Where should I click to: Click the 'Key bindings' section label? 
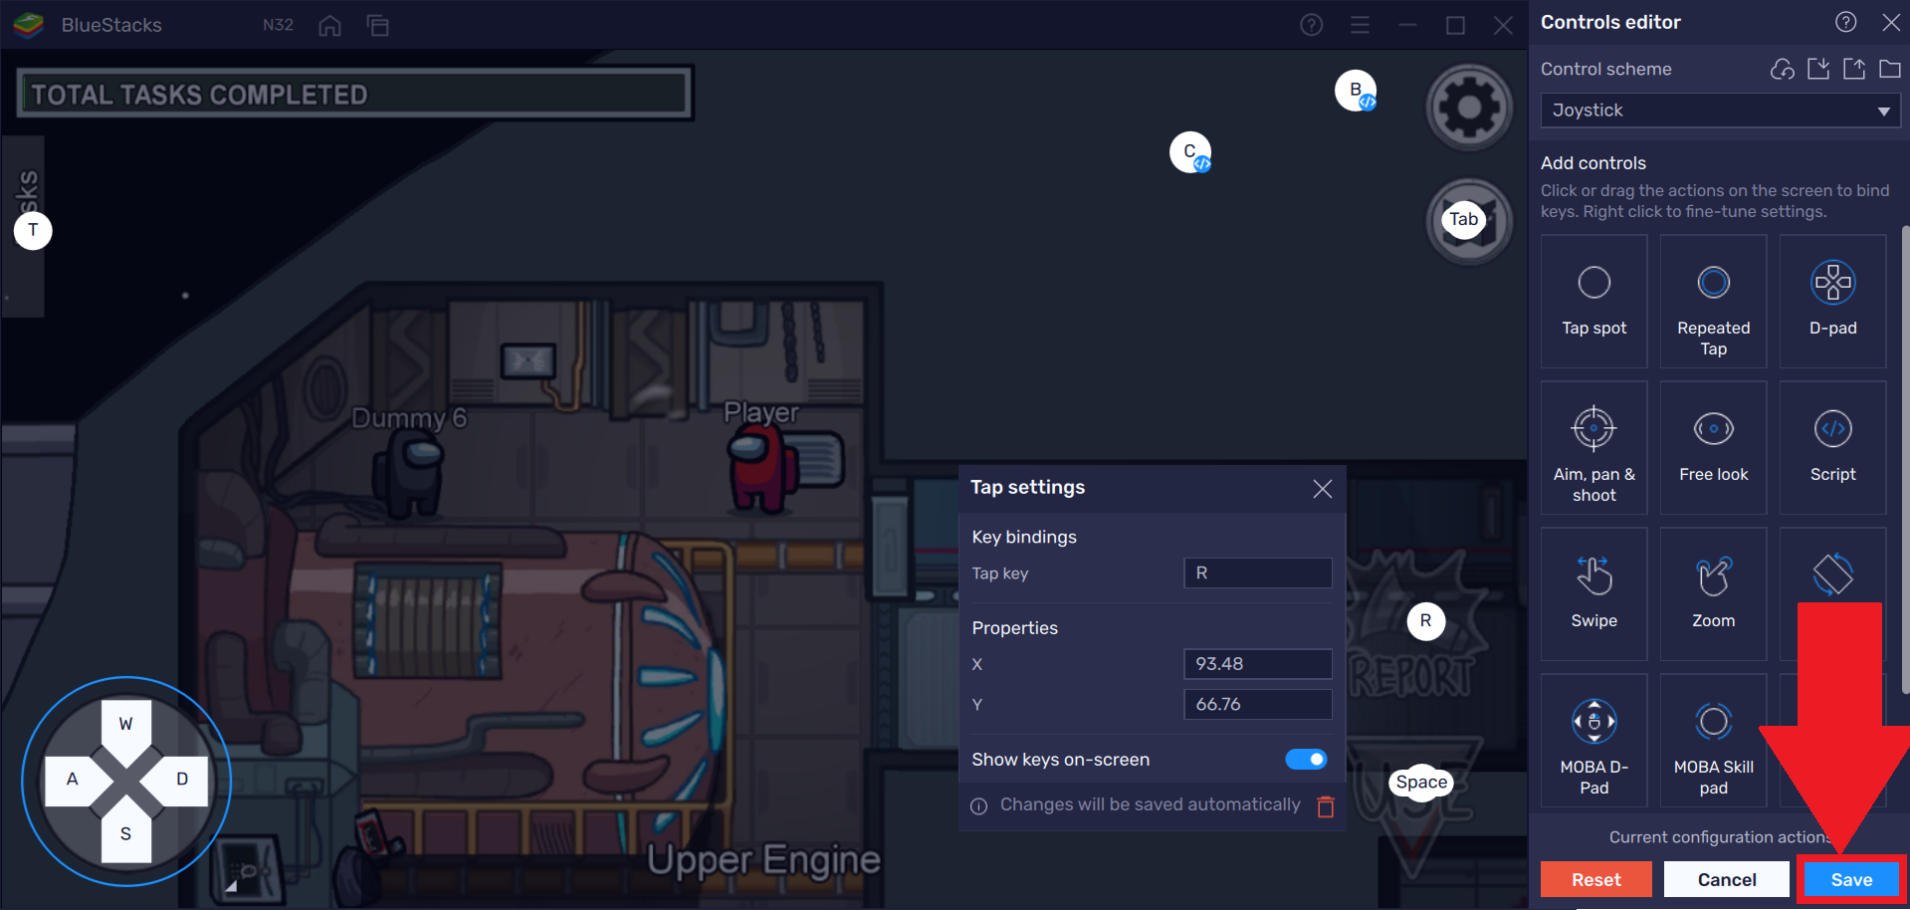1024,538
